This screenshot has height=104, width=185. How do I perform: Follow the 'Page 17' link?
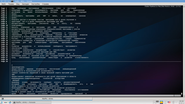point(4,39)
